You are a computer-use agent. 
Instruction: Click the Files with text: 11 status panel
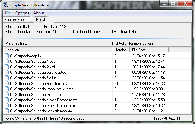[172, 118]
